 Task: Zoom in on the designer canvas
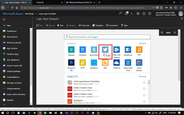click(x=162, y=33)
